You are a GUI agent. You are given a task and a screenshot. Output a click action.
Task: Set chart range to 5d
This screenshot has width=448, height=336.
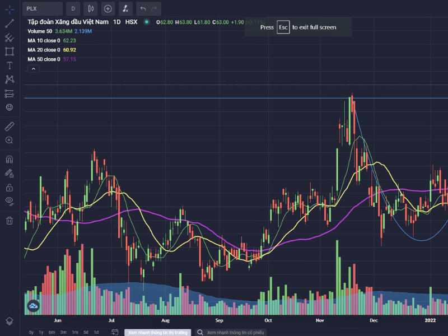coord(86,332)
